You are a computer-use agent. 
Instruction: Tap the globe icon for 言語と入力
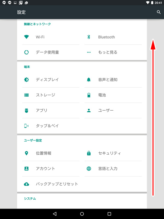[x=89, y=168]
